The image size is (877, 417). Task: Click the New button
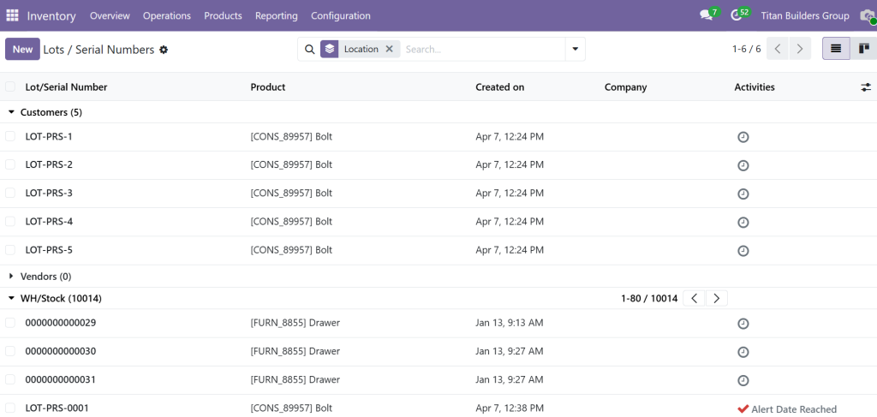click(x=22, y=50)
